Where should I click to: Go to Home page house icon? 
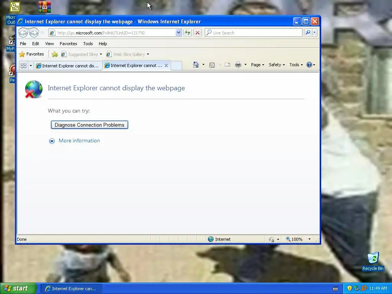coord(196,65)
